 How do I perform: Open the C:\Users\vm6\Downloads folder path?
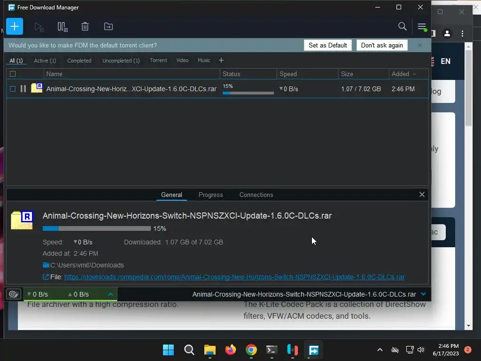pos(87,265)
